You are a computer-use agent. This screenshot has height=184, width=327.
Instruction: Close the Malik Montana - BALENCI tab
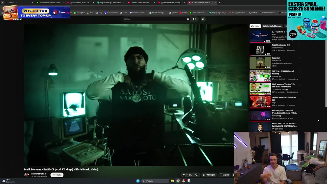pos(215,3)
